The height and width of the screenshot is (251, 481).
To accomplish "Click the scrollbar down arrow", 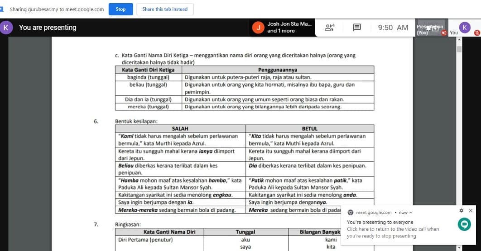I will [459, 248].
